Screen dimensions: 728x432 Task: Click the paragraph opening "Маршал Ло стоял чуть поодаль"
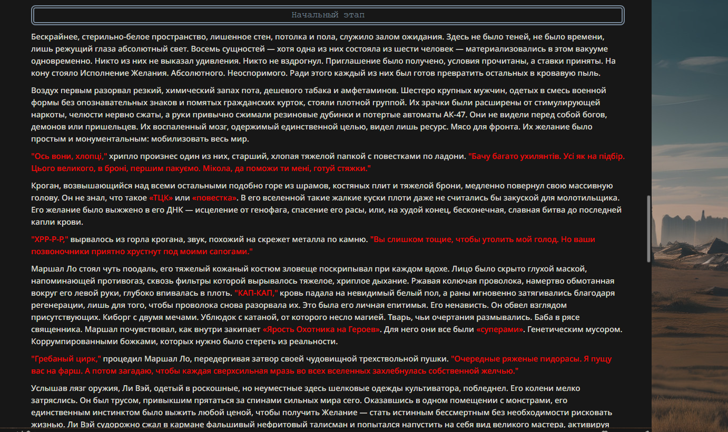click(327, 305)
